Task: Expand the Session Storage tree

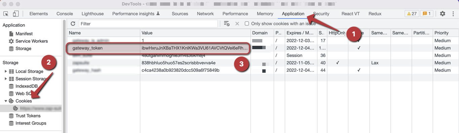Action: (x=5, y=79)
